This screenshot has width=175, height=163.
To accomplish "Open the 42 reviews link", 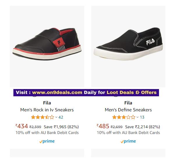I will (61, 117).
